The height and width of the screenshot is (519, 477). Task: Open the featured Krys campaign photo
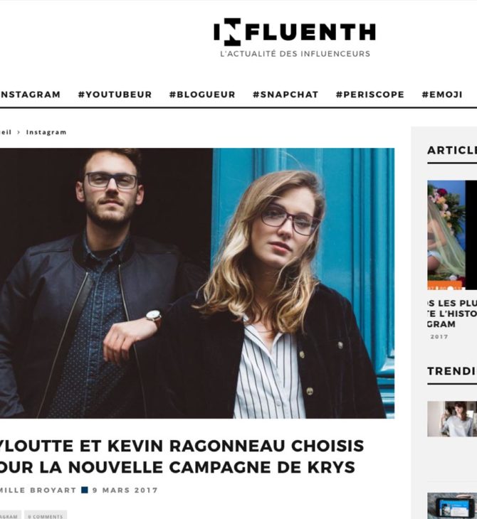coord(197,283)
